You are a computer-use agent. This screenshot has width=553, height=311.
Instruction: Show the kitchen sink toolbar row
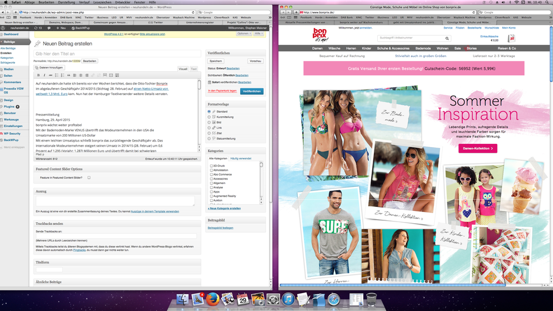pyautogui.click(x=117, y=75)
